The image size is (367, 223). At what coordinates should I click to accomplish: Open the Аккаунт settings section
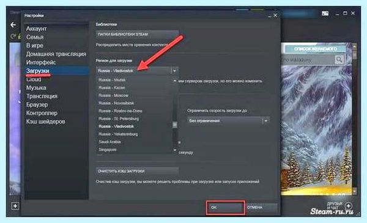click(36, 29)
